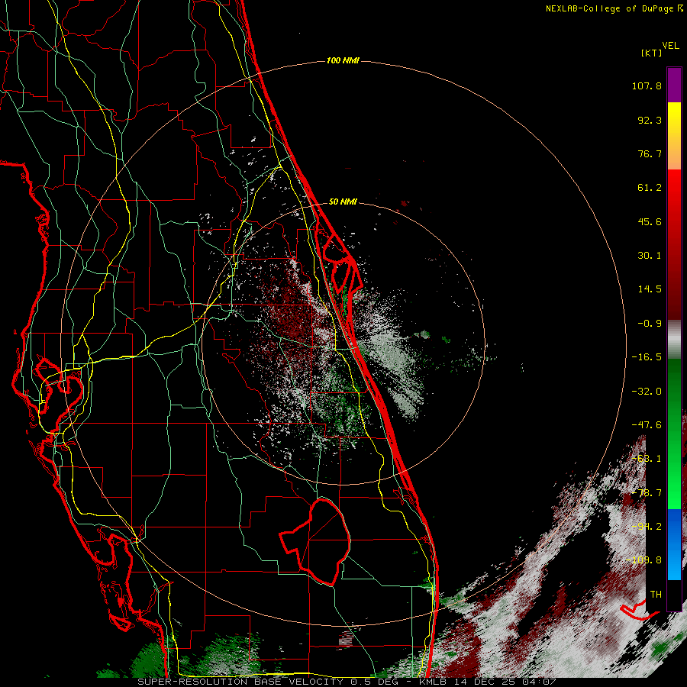687x687 pixels.
Task: Click the purple segment of color bar
Action: pyautogui.click(x=674, y=85)
